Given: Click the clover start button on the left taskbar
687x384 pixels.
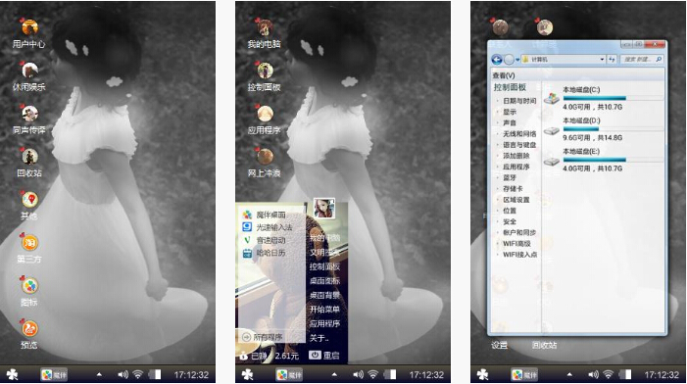Looking at the screenshot, I should coord(13,374).
